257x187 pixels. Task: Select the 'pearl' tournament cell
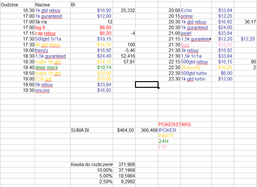[x=196, y=33]
